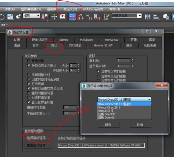Open the Layer Manager icon

coord(166,17)
